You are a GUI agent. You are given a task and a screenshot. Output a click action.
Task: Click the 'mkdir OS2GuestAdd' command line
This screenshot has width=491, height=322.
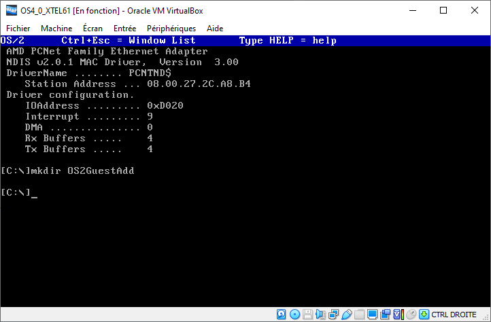[67, 171]
